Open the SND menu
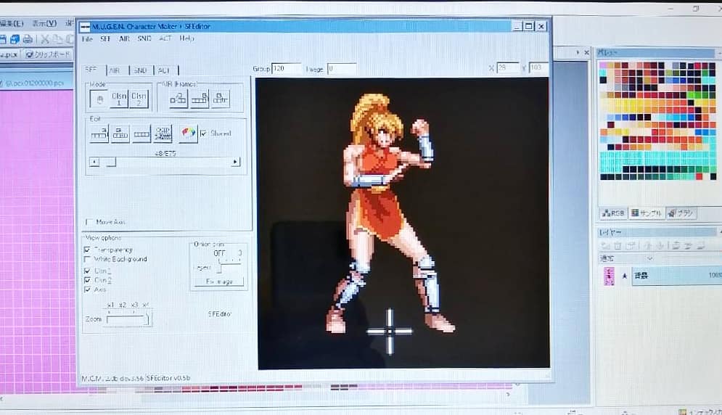The image size is (722, 415). [144, 38]
